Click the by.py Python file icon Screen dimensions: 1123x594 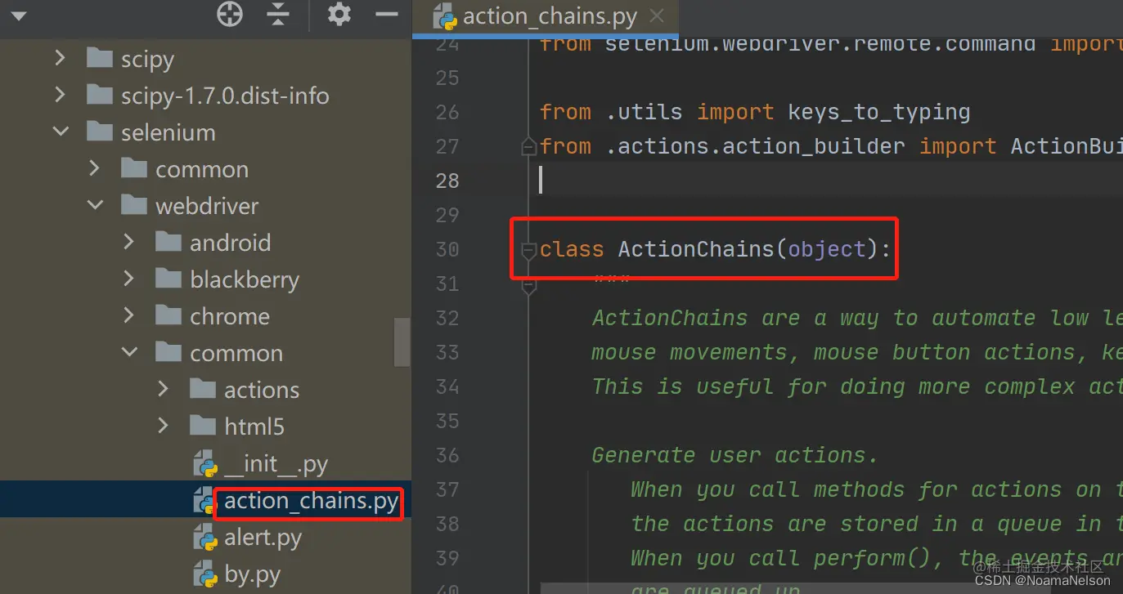(204, 574)
